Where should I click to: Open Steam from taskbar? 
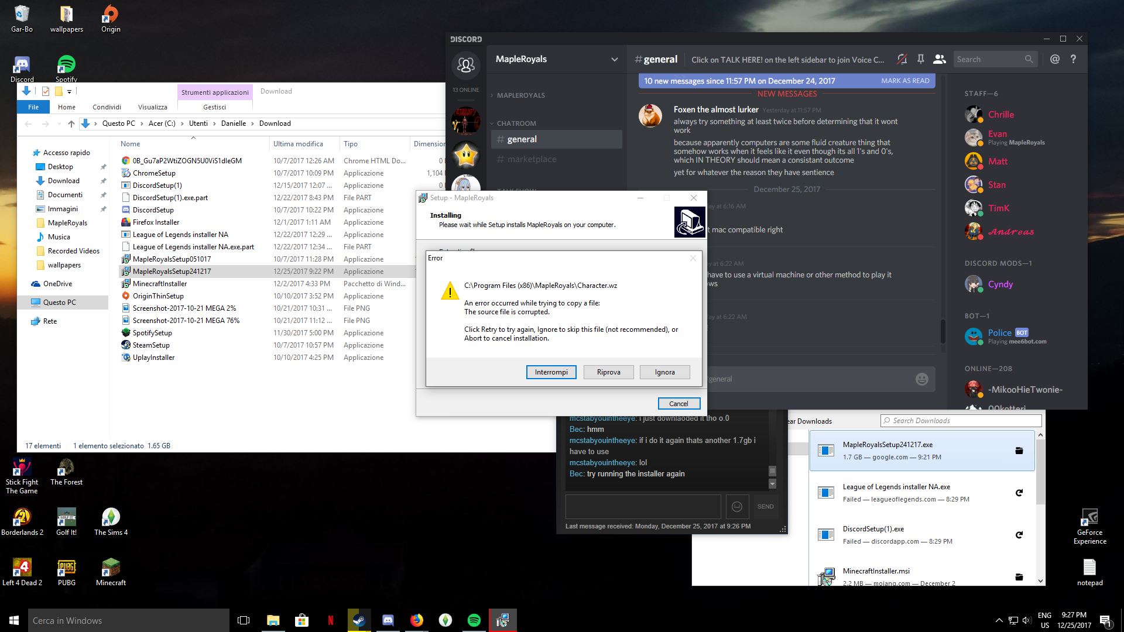[359, 620]
